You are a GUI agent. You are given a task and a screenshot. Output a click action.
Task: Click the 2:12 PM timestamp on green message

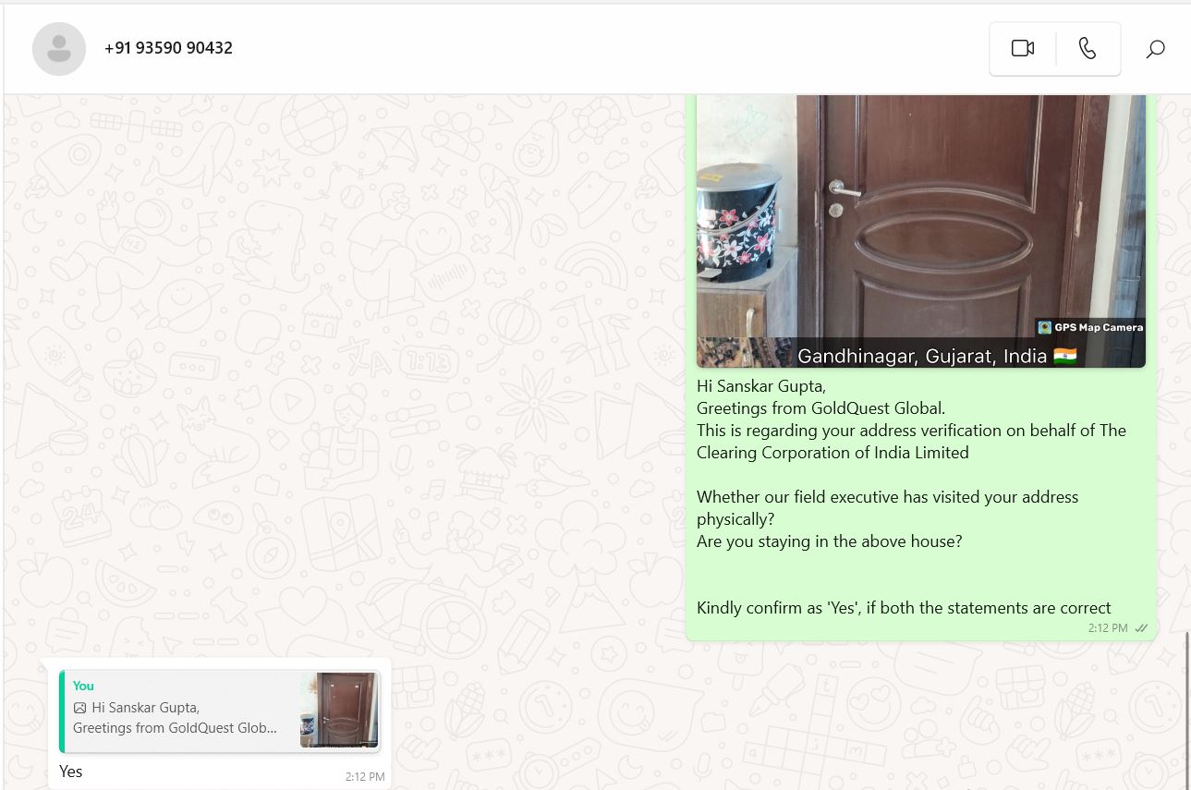(x=1108, y=628)
